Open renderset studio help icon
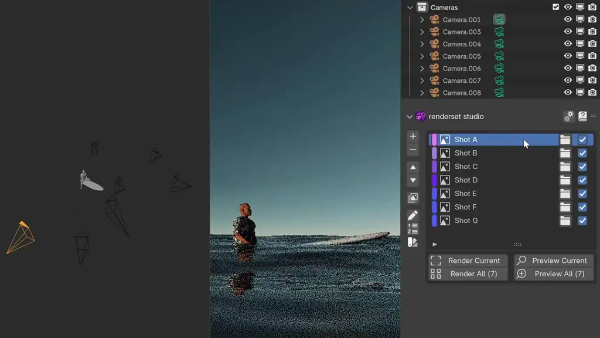This screenshot has width=600, height=338. point(582,116)
